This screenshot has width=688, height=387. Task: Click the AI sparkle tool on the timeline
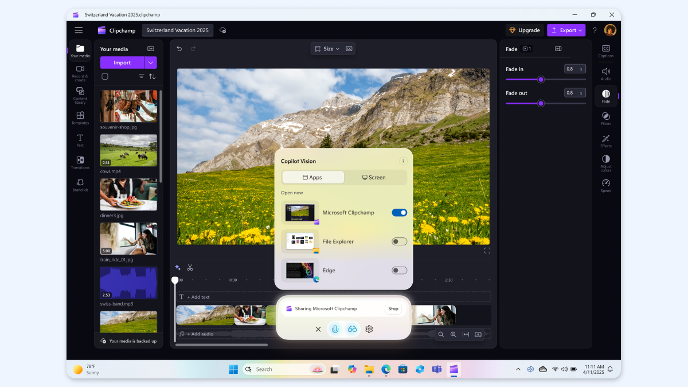tap(178, 267)
